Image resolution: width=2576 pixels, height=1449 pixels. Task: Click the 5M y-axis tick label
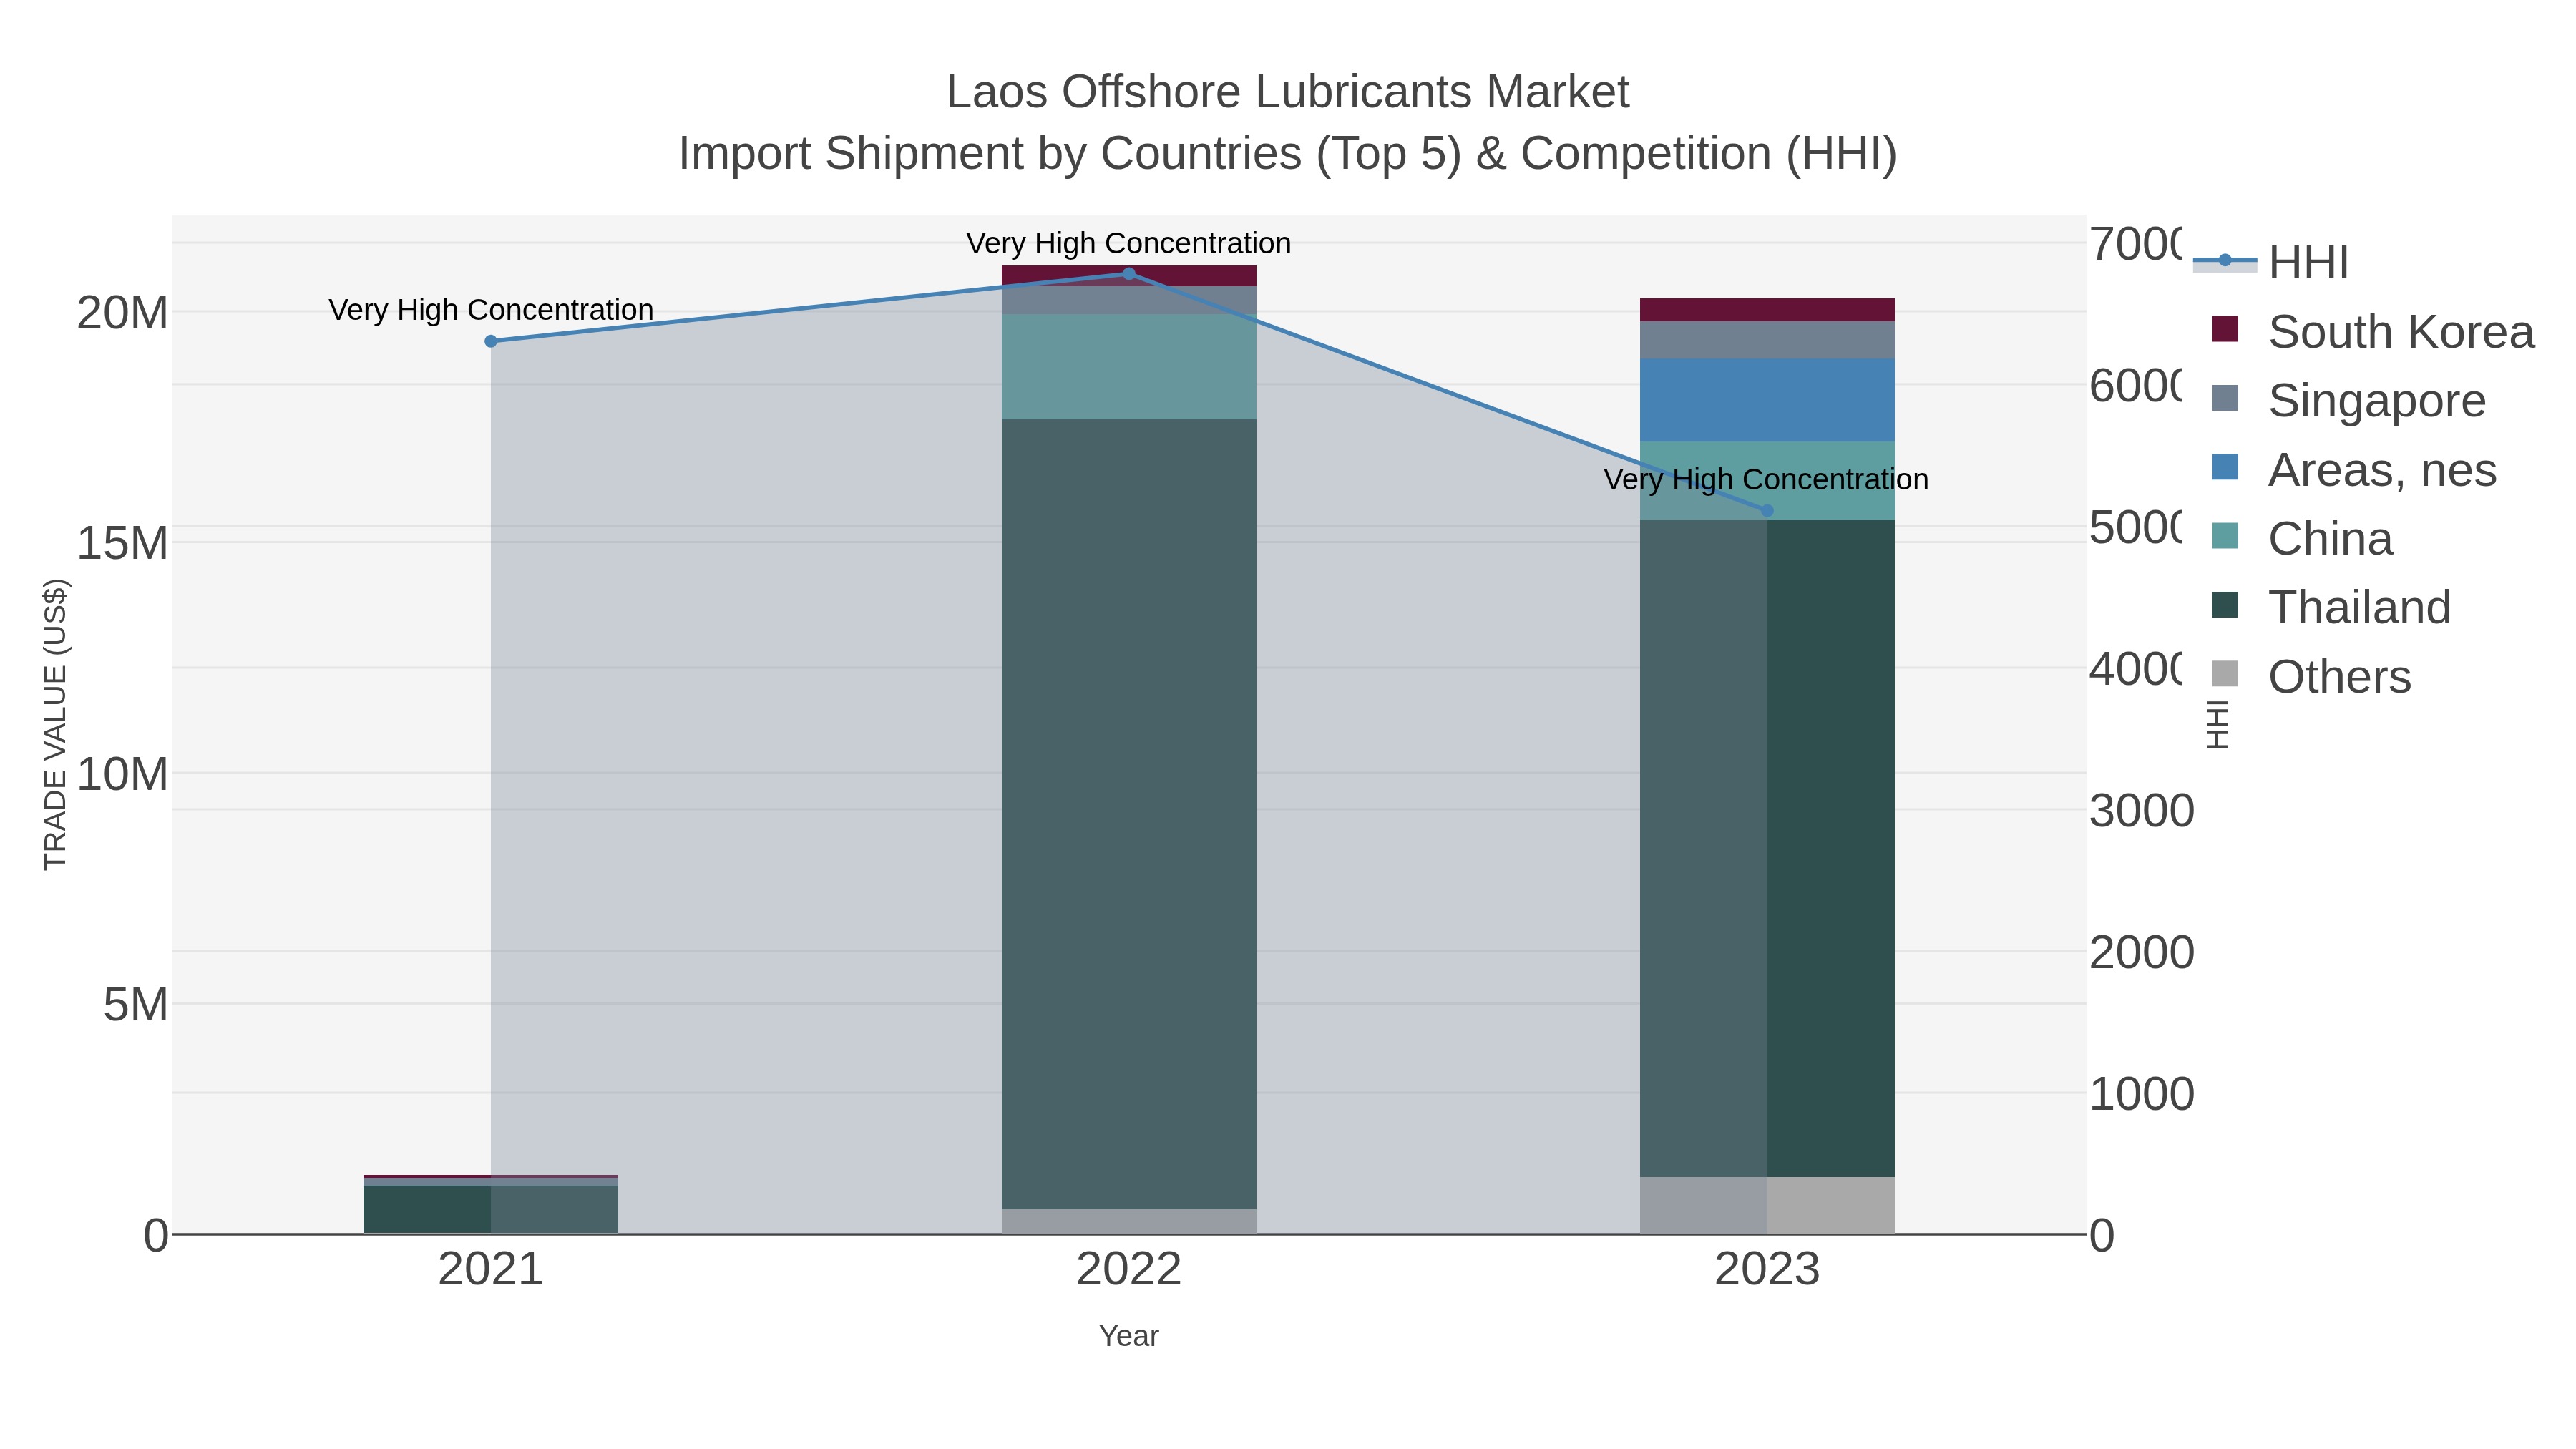pos(135,1004)
